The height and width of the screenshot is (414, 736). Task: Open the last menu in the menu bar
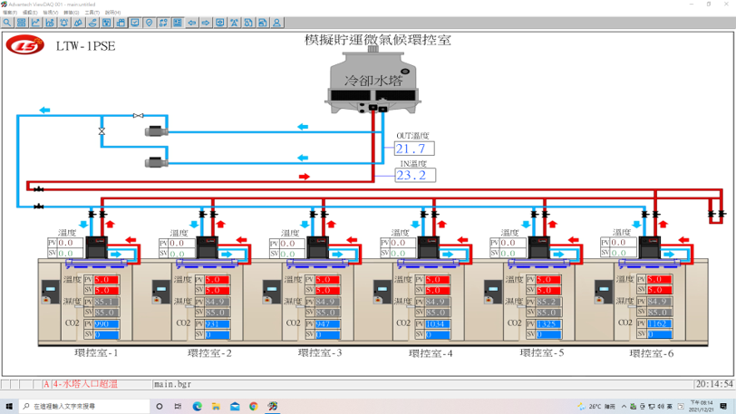[112, 13]
